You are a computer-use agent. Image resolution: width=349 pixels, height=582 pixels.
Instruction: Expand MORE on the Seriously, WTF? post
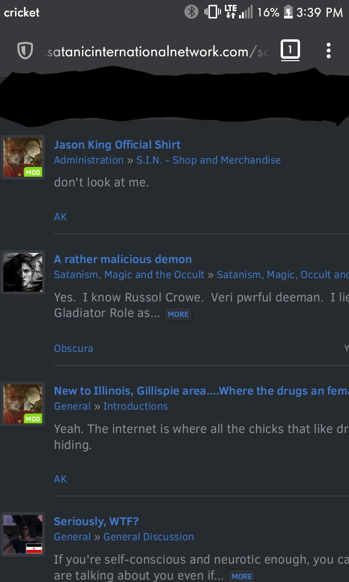242,576
